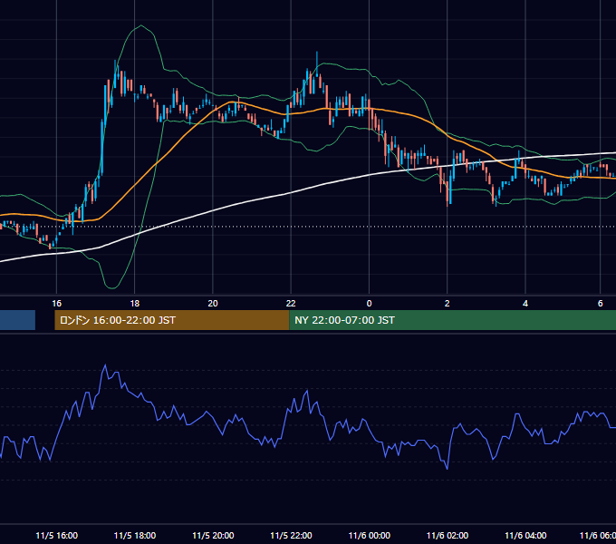616x544 pixels.
Task: Click the blue session bar before London
Action: coord(17,320)
